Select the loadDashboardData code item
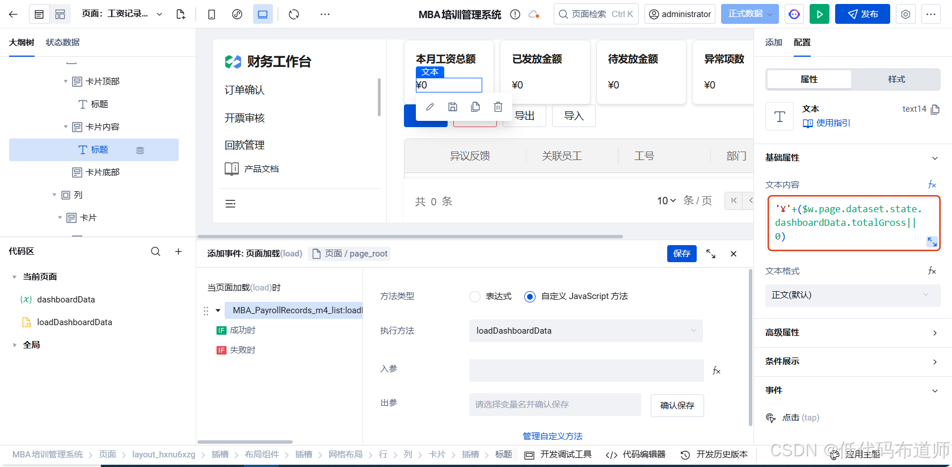 pos(74,322)
